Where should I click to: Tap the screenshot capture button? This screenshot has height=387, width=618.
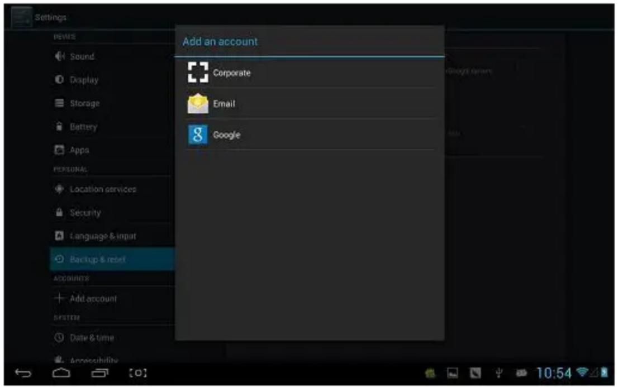click(138, 373)
